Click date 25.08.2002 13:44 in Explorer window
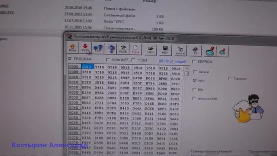This screenshot has height=156, width=277. (x=78, y=14)
